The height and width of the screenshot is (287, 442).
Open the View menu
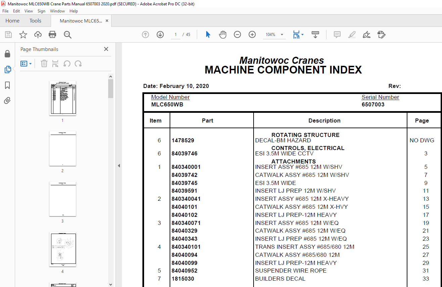tap(29, 11)
